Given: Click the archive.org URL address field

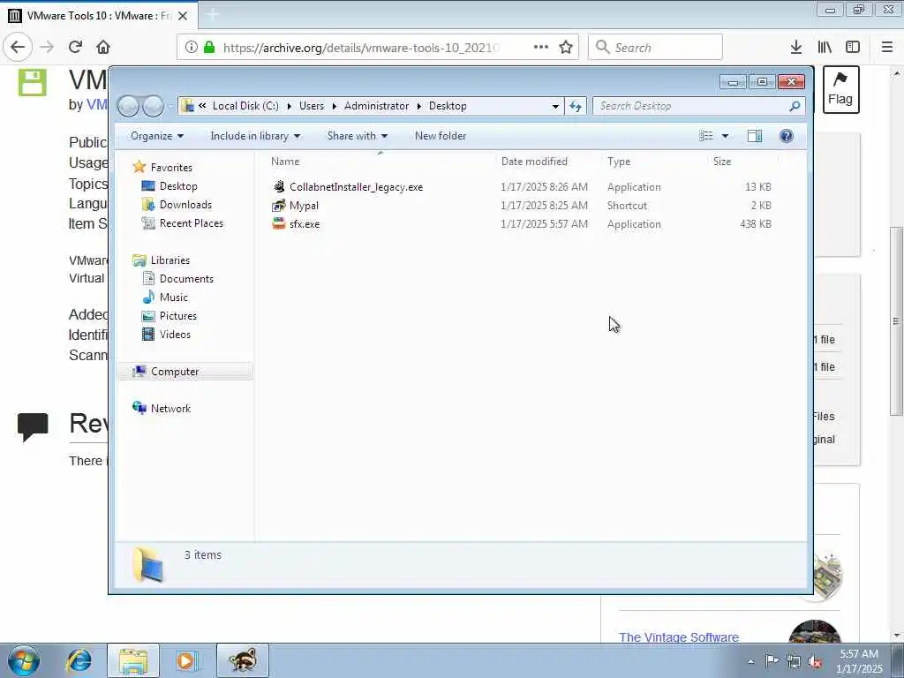Looking at the screenshot, I should pos(360,48).
